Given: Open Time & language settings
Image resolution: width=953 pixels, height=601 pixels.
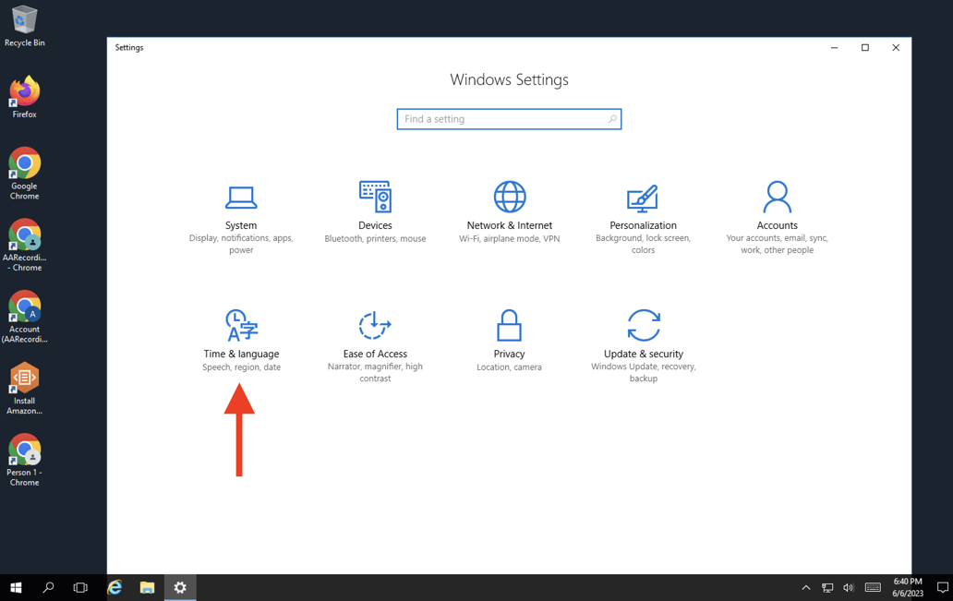Looking at the screenshot, I should click(241, 341).
